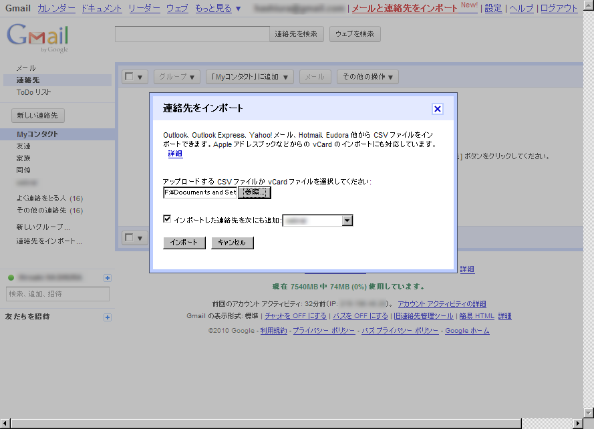Open カレンダー from the top navigation

[x=56, y=9]
